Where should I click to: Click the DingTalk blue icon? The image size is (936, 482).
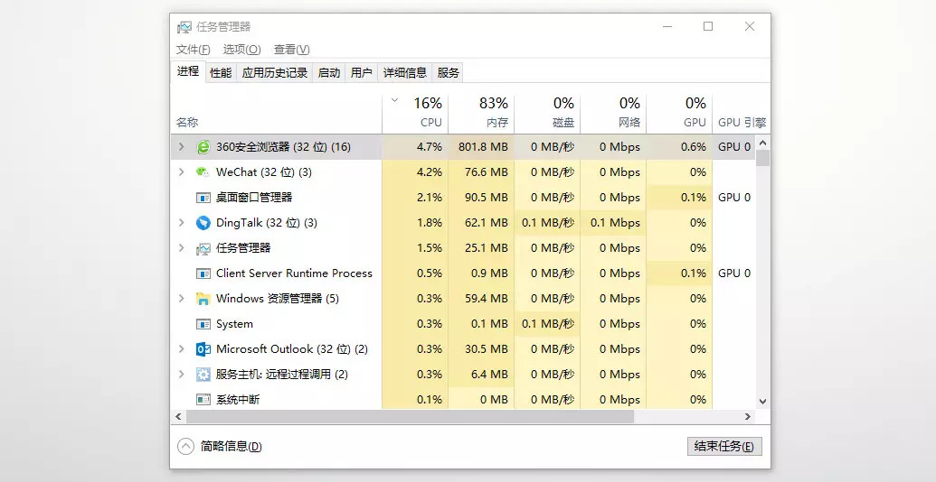click(x=203, y=223)
